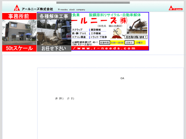Click the （旧社名 ㈲山田商店） text
This screenshot has width=186, height=139.
click(x=110, y=26)
